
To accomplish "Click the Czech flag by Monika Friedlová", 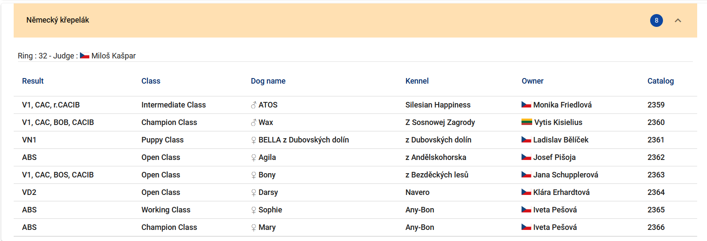I will click(x=526, y=105).
